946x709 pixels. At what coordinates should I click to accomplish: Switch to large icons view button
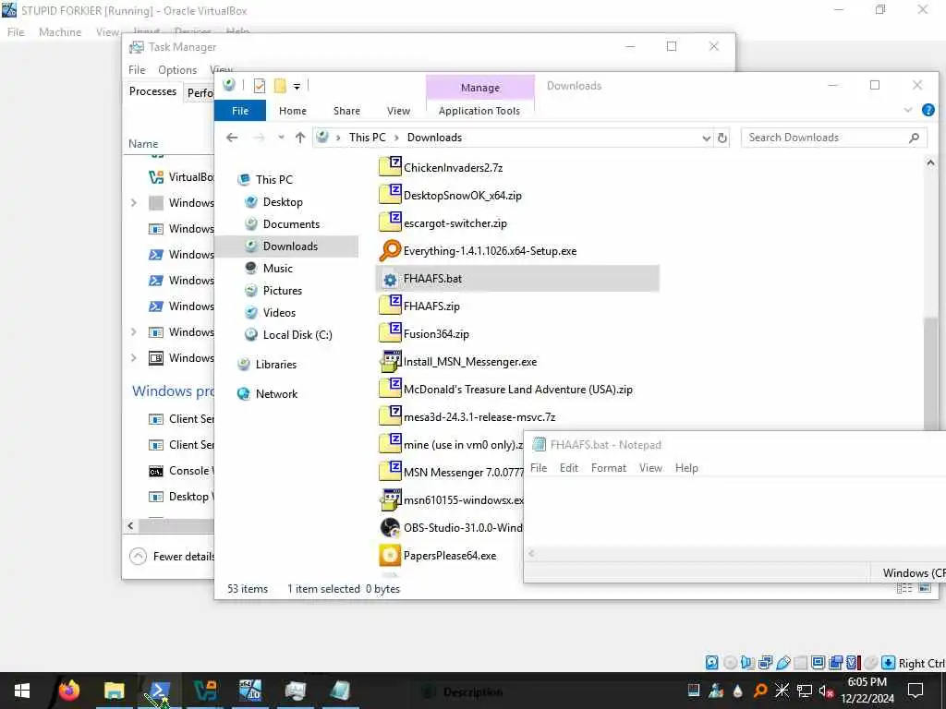click(925, 588)
